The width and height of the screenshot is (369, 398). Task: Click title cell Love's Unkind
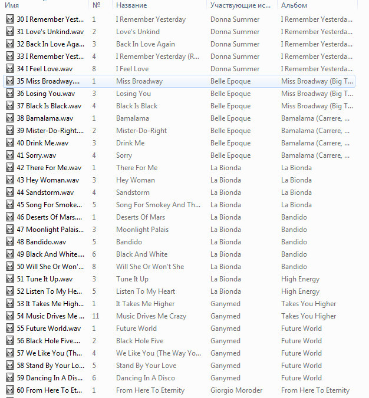138,32
